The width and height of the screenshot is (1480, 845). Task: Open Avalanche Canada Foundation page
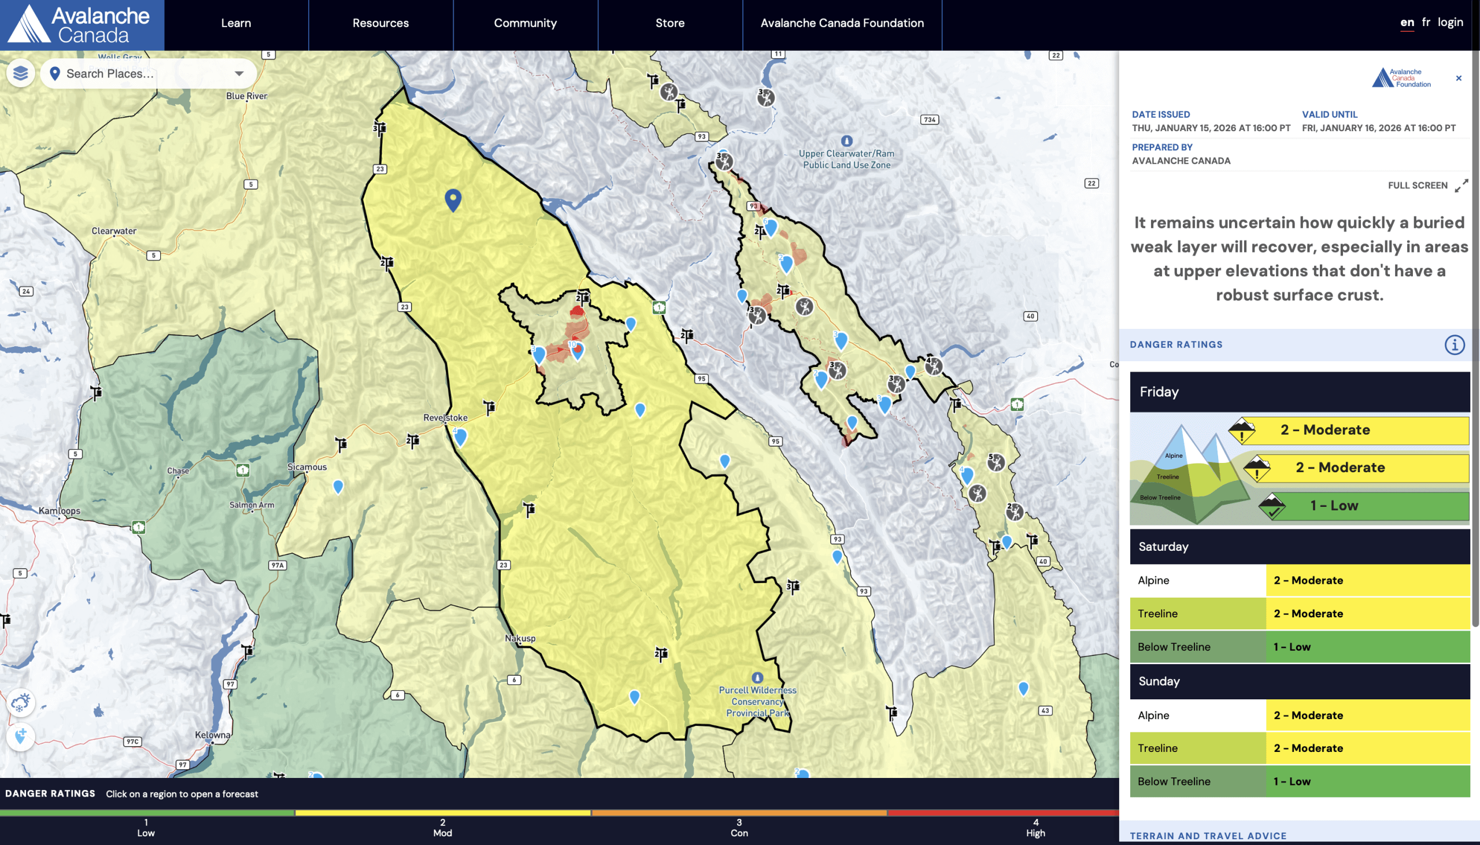coord(842,23)
